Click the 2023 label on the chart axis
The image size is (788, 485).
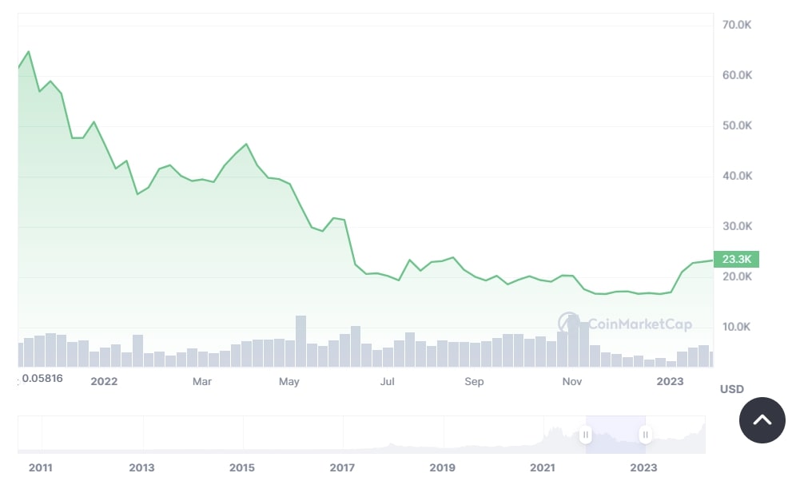click(670, 382)
